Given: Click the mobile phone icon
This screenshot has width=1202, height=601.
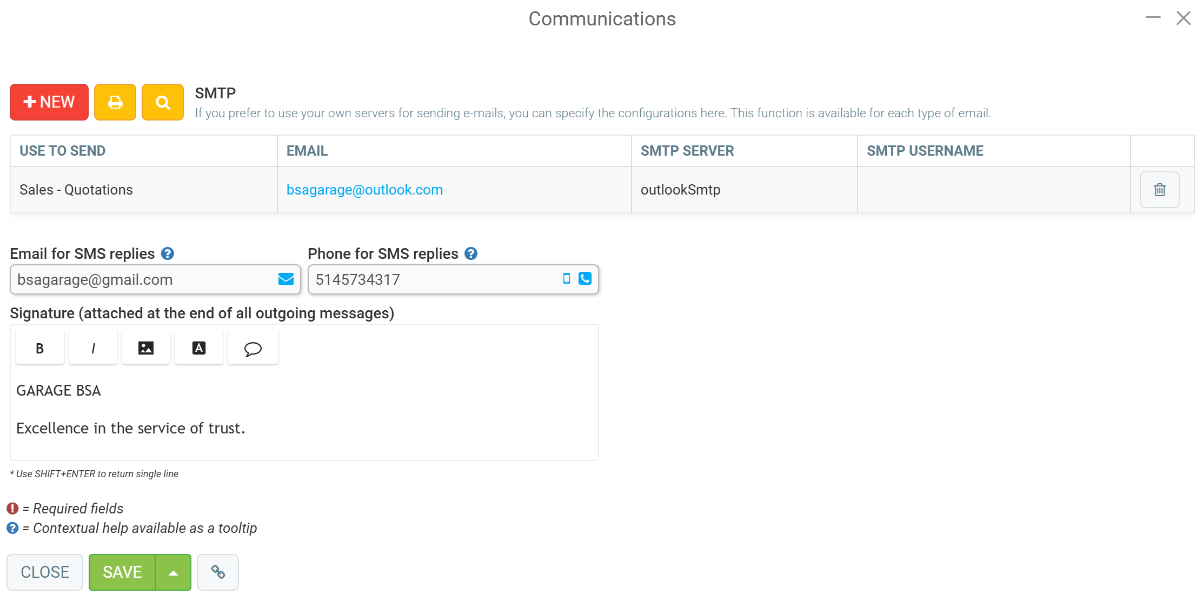Looking at the screenshot, I should click(567, 279).
